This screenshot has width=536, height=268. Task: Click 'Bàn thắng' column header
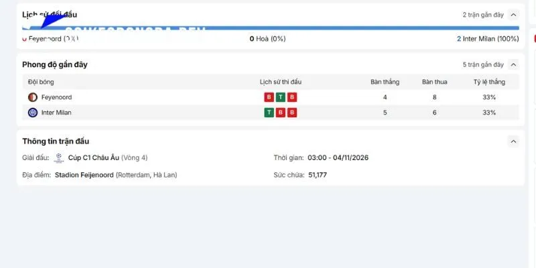point(385,82)
